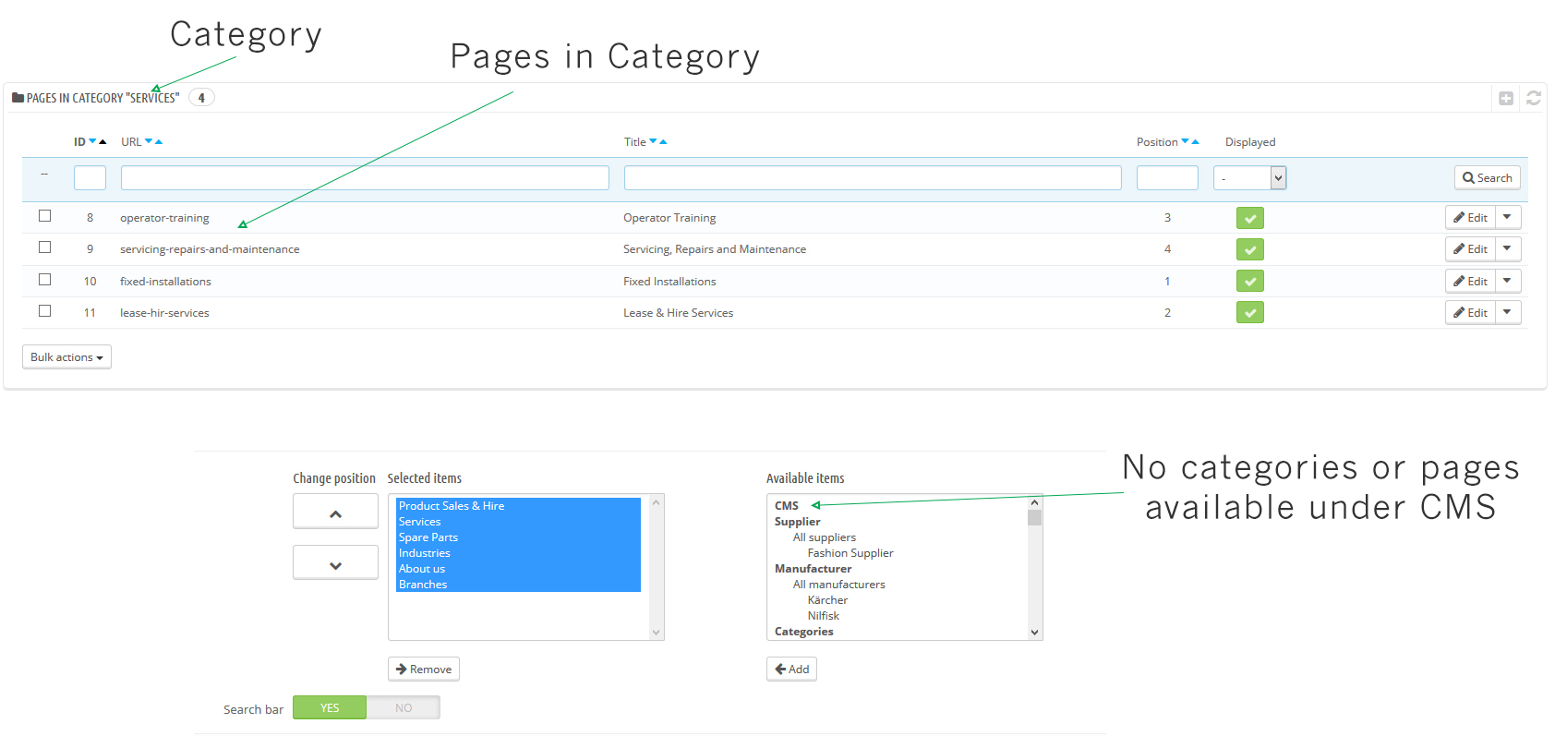Expand actions menu for Operator Training row
This screenshot has height=736, width=1567.
[1508, 217]
